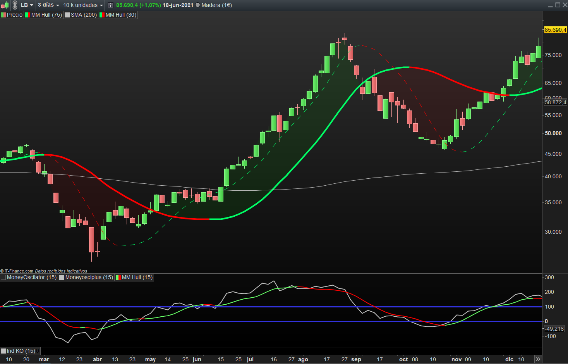Image resolution: width=568 pixels, height=364 pixels.
Task: Click the Madera (1€) instrument name
Action: [x=217, y=5]
